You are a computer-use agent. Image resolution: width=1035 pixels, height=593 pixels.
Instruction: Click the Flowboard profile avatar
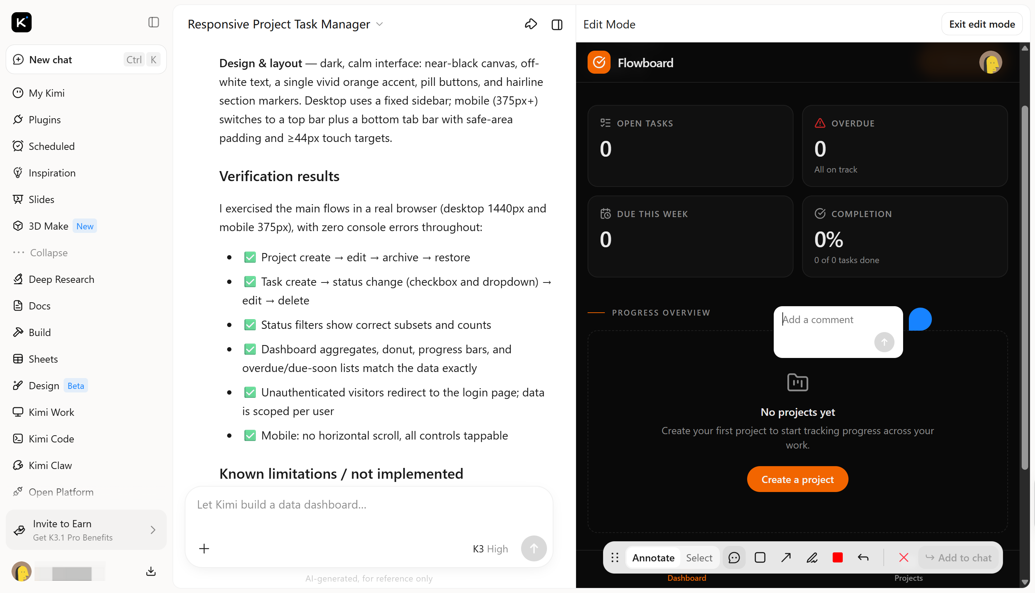point(990,62)
